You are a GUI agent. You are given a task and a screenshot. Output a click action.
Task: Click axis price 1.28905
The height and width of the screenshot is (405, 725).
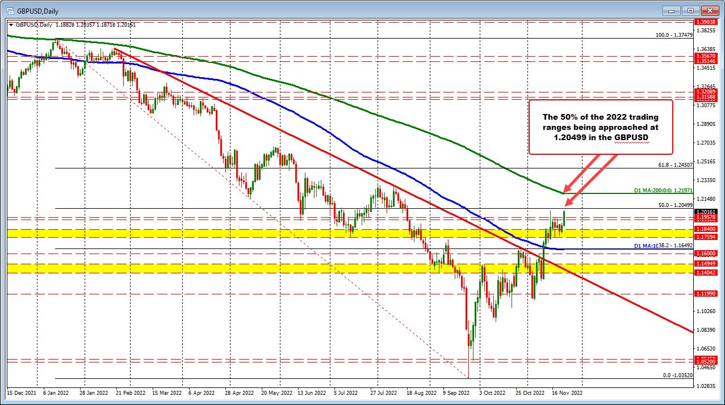point(706,124)
